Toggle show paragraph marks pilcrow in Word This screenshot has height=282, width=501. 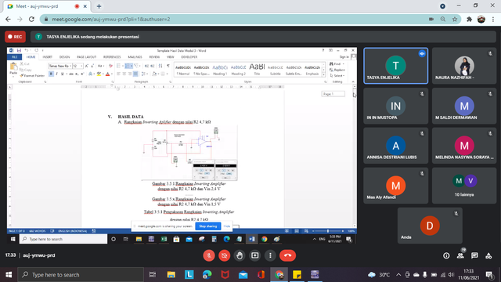coord(168,66)
